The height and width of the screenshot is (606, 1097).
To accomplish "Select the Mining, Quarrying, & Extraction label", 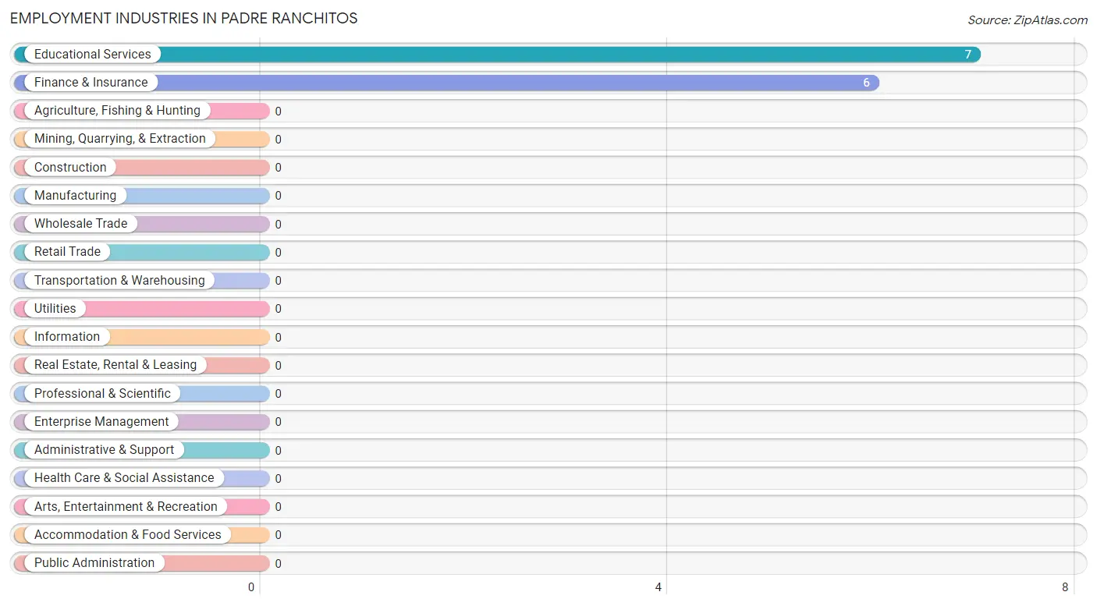I will pos(120,139).
